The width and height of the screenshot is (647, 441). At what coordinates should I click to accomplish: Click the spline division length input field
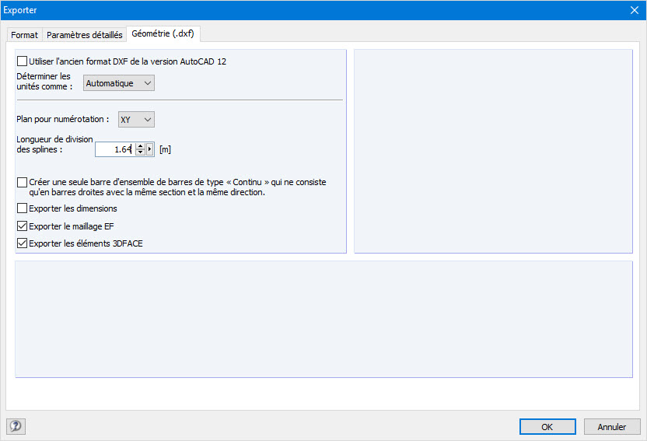tap(115, 149)
